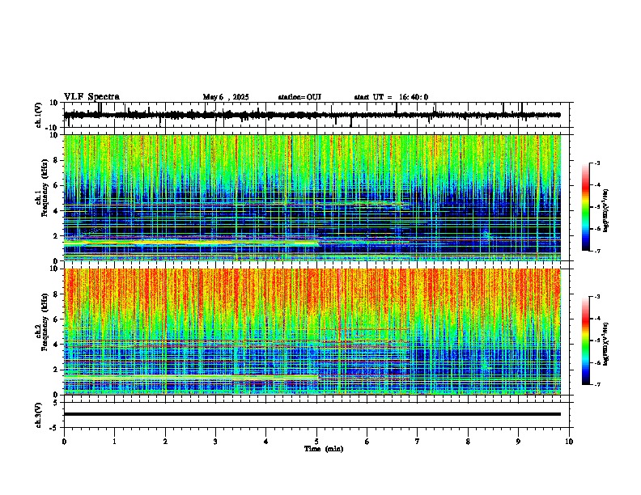This screenshot has width=641, height=495.
Task: Click the time axis tick labeled 5
Action: [x=316, y=442]
